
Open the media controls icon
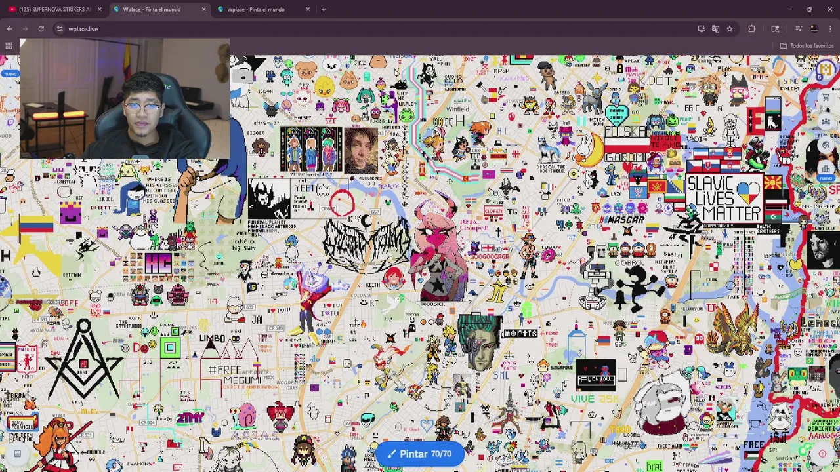(799, 29)
